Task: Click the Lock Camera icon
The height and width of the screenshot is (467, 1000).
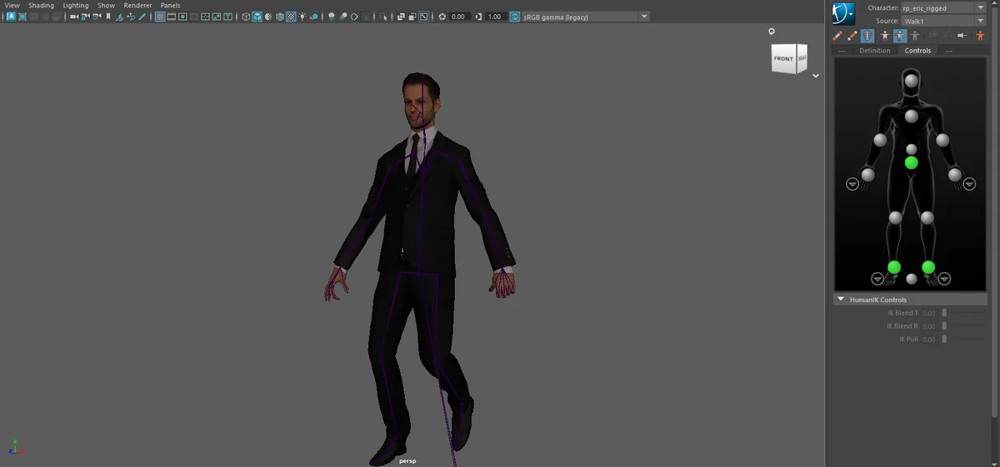Action: (86, 17)
